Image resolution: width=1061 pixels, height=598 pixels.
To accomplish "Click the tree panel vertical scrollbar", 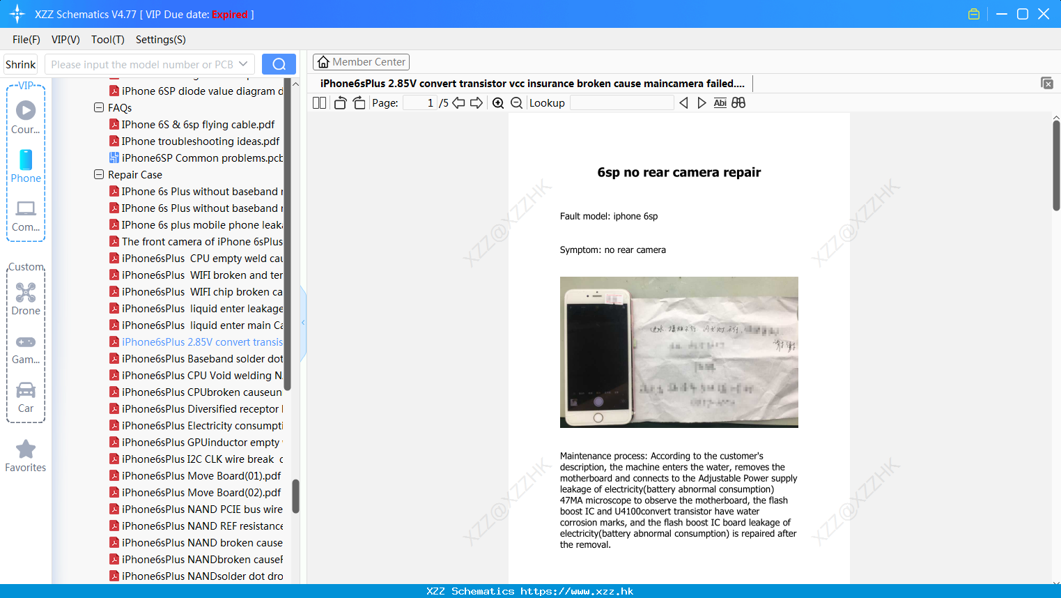I will pyautogui.click(x=295, y=496).
